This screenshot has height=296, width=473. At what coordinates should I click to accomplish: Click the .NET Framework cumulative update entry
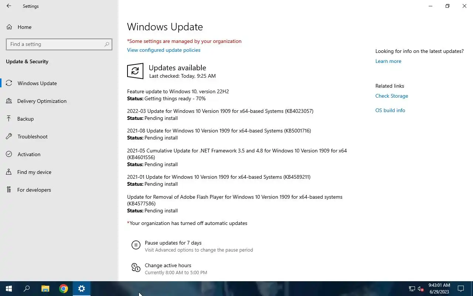pos(237,154)
